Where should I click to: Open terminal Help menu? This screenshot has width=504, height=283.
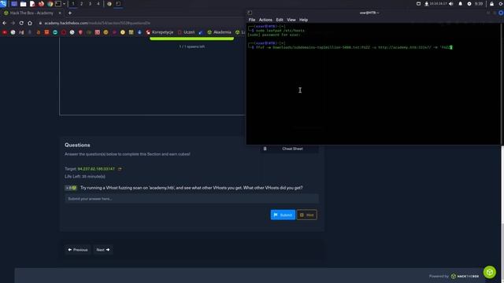(303, 20)
